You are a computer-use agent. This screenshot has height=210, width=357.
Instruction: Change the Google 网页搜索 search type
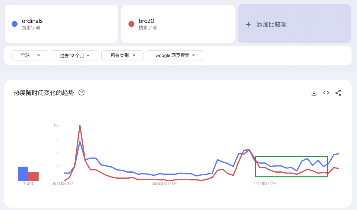click(x=175, y=55)
